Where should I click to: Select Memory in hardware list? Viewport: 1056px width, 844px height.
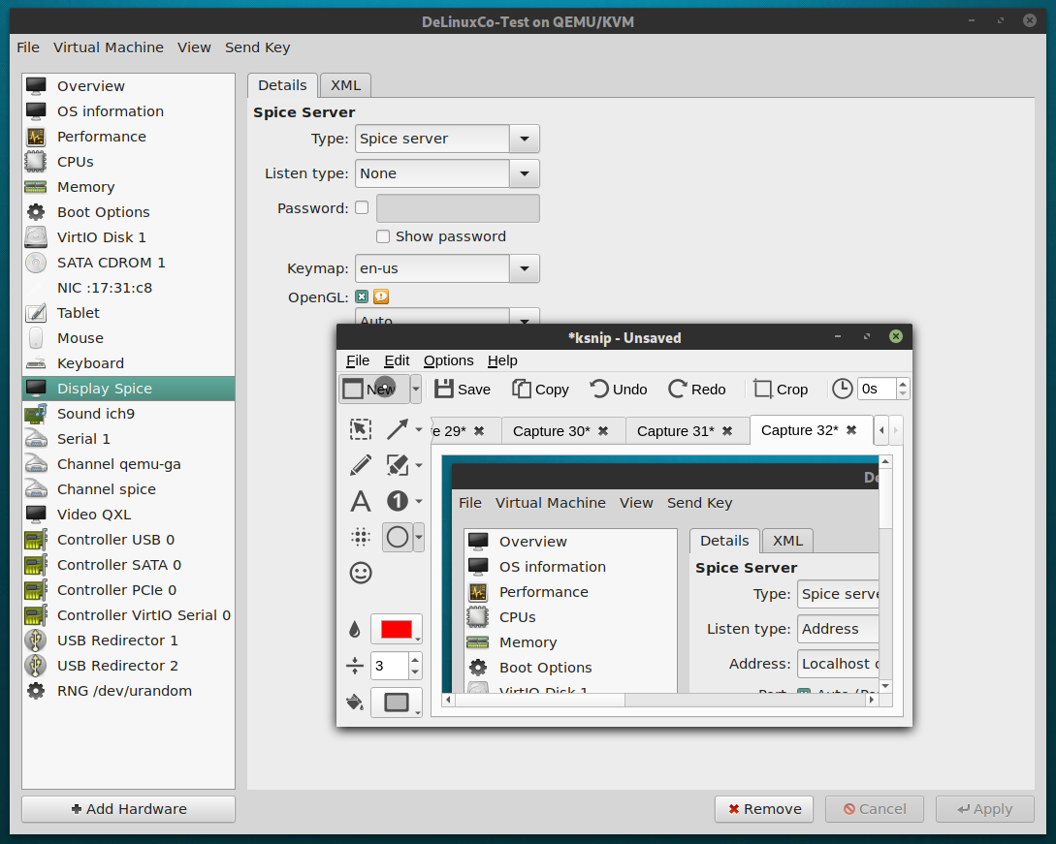coord(128,187)
